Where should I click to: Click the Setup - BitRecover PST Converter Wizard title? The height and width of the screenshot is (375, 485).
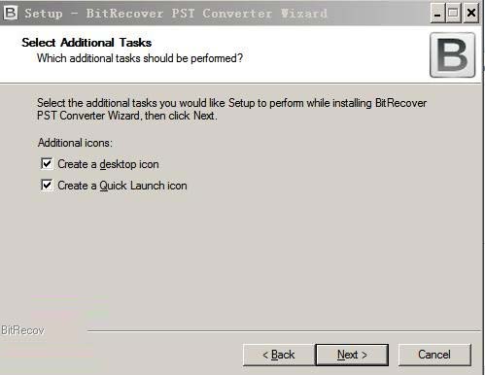176,14
